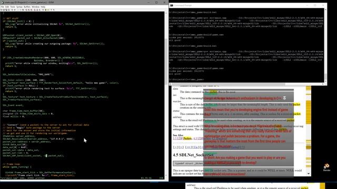Click scroll-down arrow in browser documentation window
This screenshot has height=189, width=337.
309,174
